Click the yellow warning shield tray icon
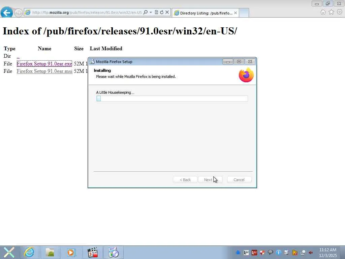 tap(294, 253)
